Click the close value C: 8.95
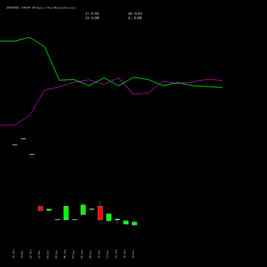Viewport: 267px width, 267px height. (x=92, y=14)
